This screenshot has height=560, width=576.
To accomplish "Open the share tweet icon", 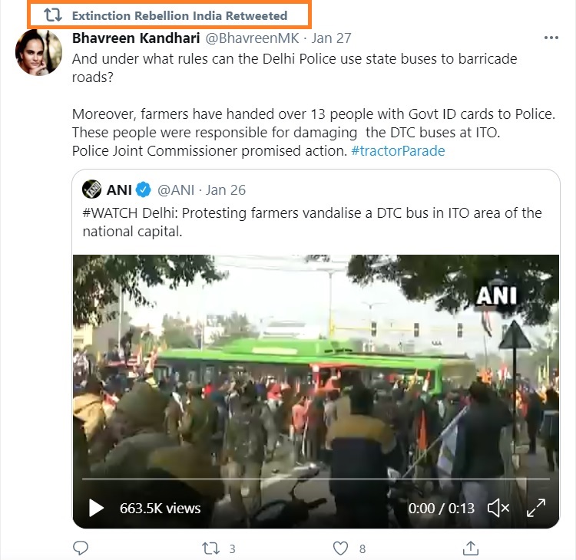I will pos(470,548).
